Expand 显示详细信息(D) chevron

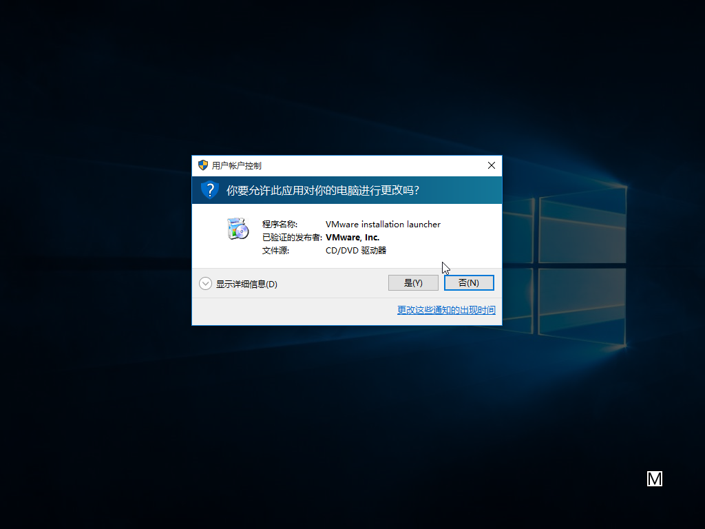point(205,284)
